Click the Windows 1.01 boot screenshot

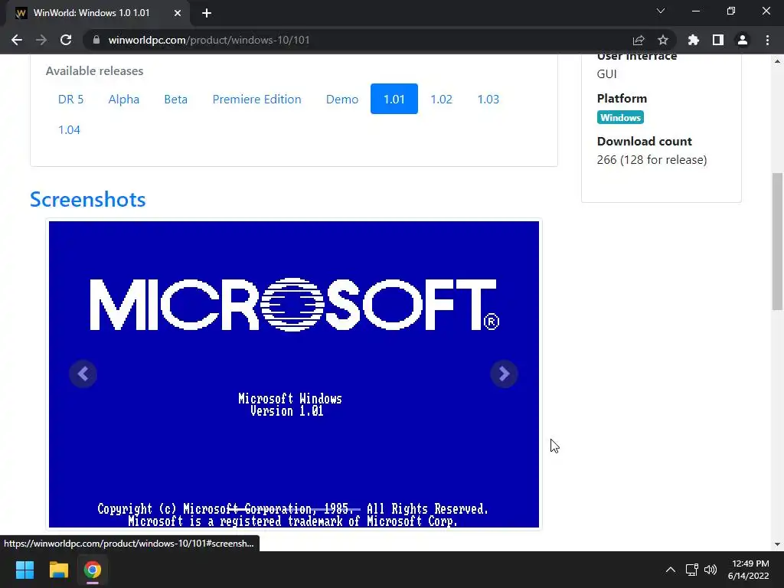pos(294,374)
